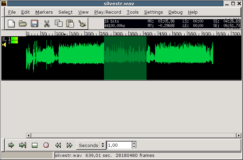Open the File menu

[12, 12]
